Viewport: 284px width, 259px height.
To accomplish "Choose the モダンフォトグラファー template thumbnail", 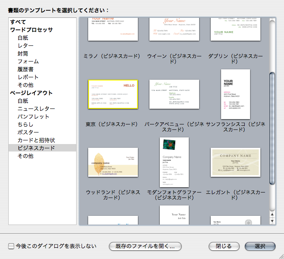I will click(x=174, y=162).
